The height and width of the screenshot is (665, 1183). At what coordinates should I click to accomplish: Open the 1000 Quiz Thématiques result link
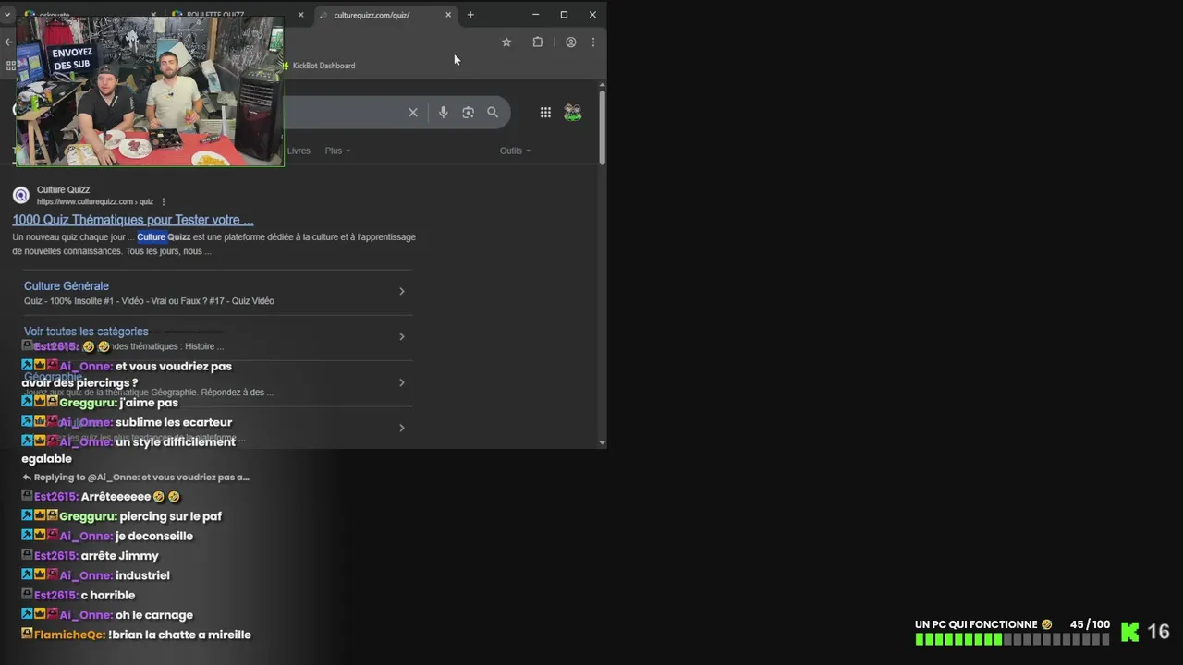point(132,220)
